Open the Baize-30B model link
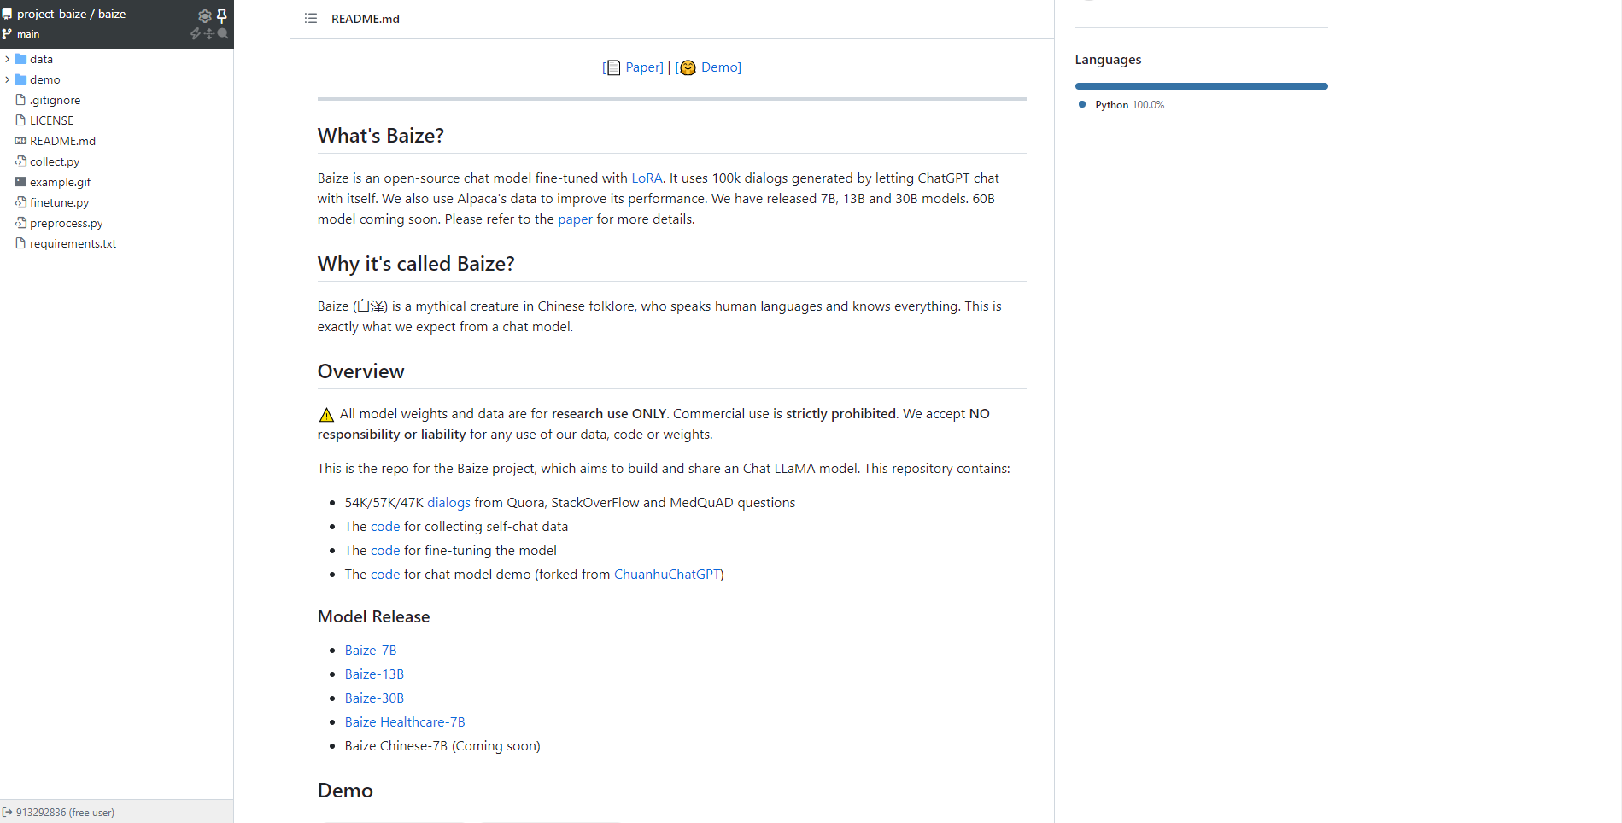 click(374, 698)
